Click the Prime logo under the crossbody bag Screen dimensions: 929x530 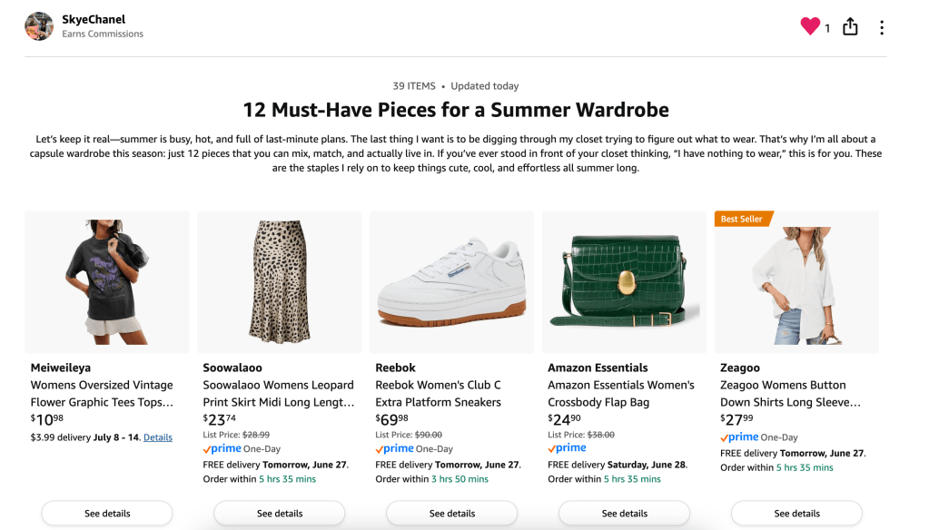tap(567, 447)
